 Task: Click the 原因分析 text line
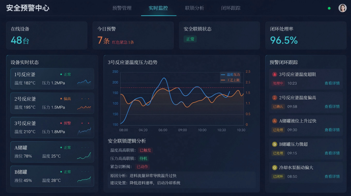(144, 176)
